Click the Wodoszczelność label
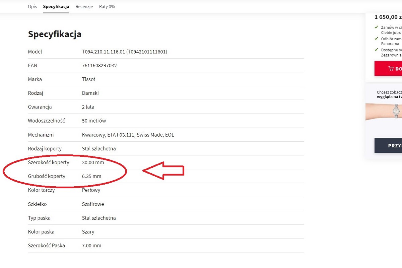The image size is (402, 268). [47, 121]
